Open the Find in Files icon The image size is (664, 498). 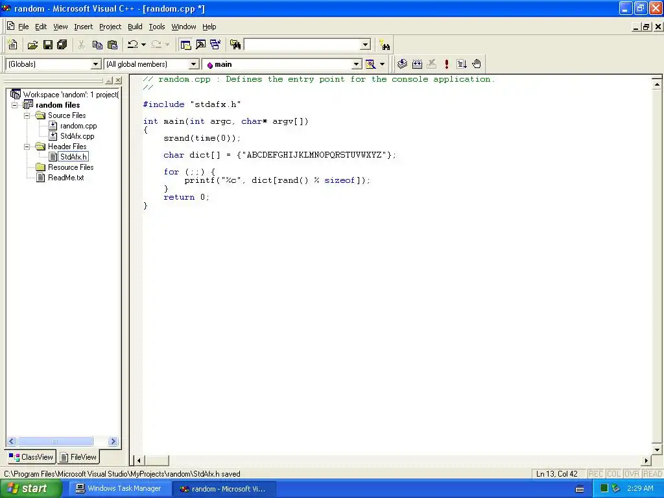pos(235,45)
